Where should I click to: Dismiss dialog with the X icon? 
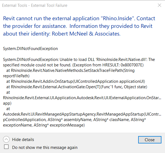pos(160,5)
